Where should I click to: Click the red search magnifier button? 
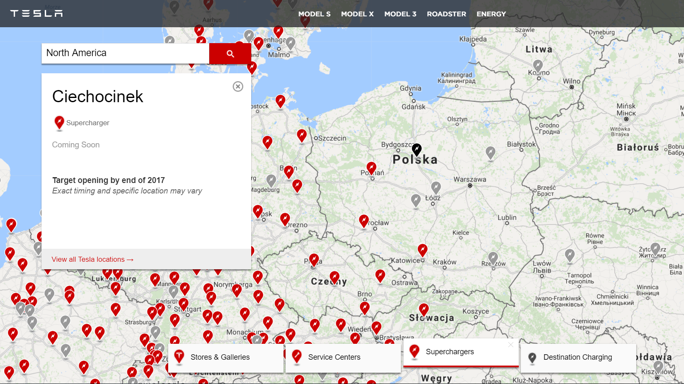230,54
